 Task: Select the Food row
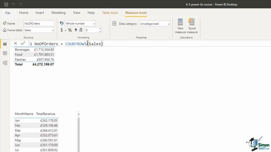click(x=34, y=54)
